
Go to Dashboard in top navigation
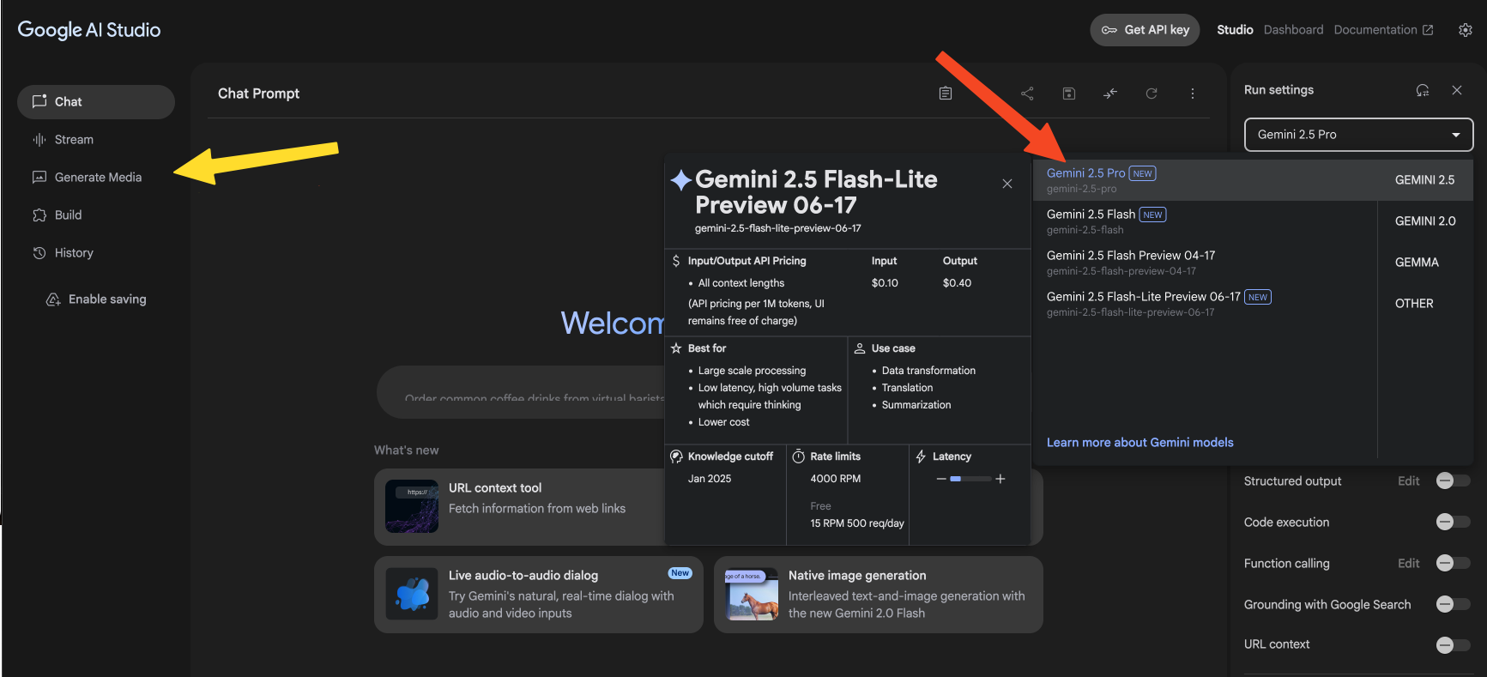[1293, 30]
